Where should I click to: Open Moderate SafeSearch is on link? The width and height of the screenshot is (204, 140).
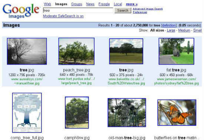coord(63,16)
